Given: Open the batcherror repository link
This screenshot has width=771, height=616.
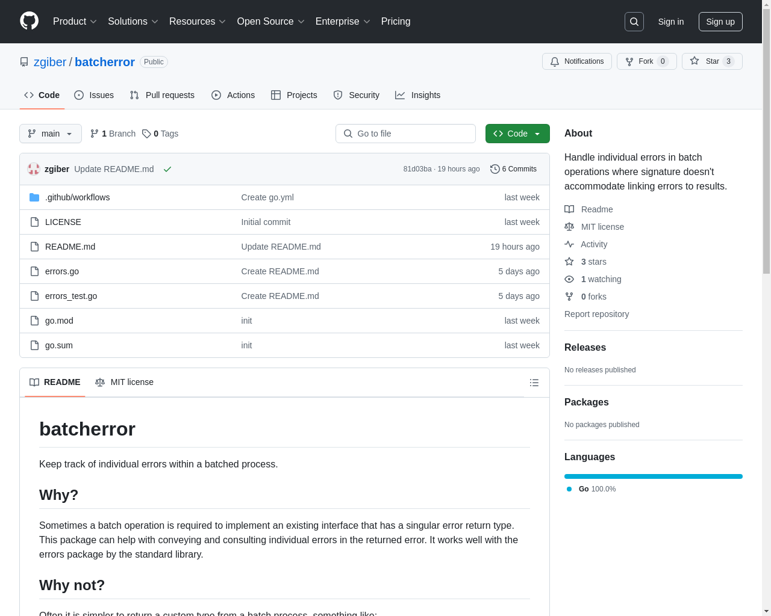Looking at the screenshot, I should pos(105,62).
